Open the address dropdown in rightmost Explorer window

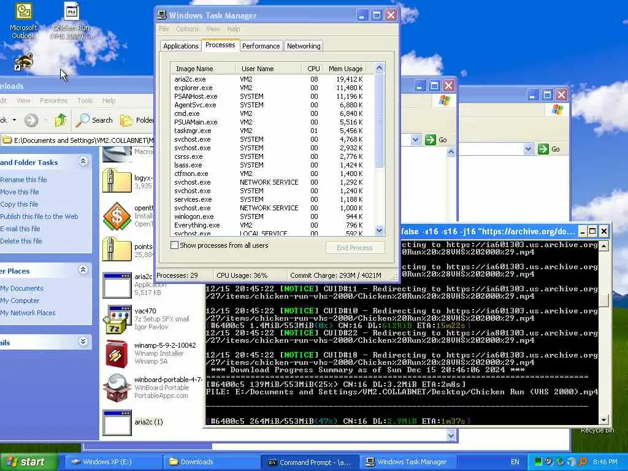528,149
